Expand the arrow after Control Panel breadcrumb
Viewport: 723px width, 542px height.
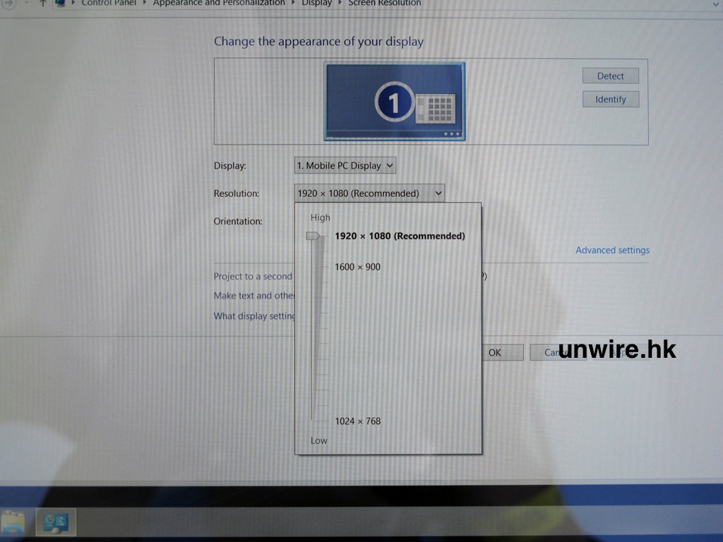(x=145, y=3)
